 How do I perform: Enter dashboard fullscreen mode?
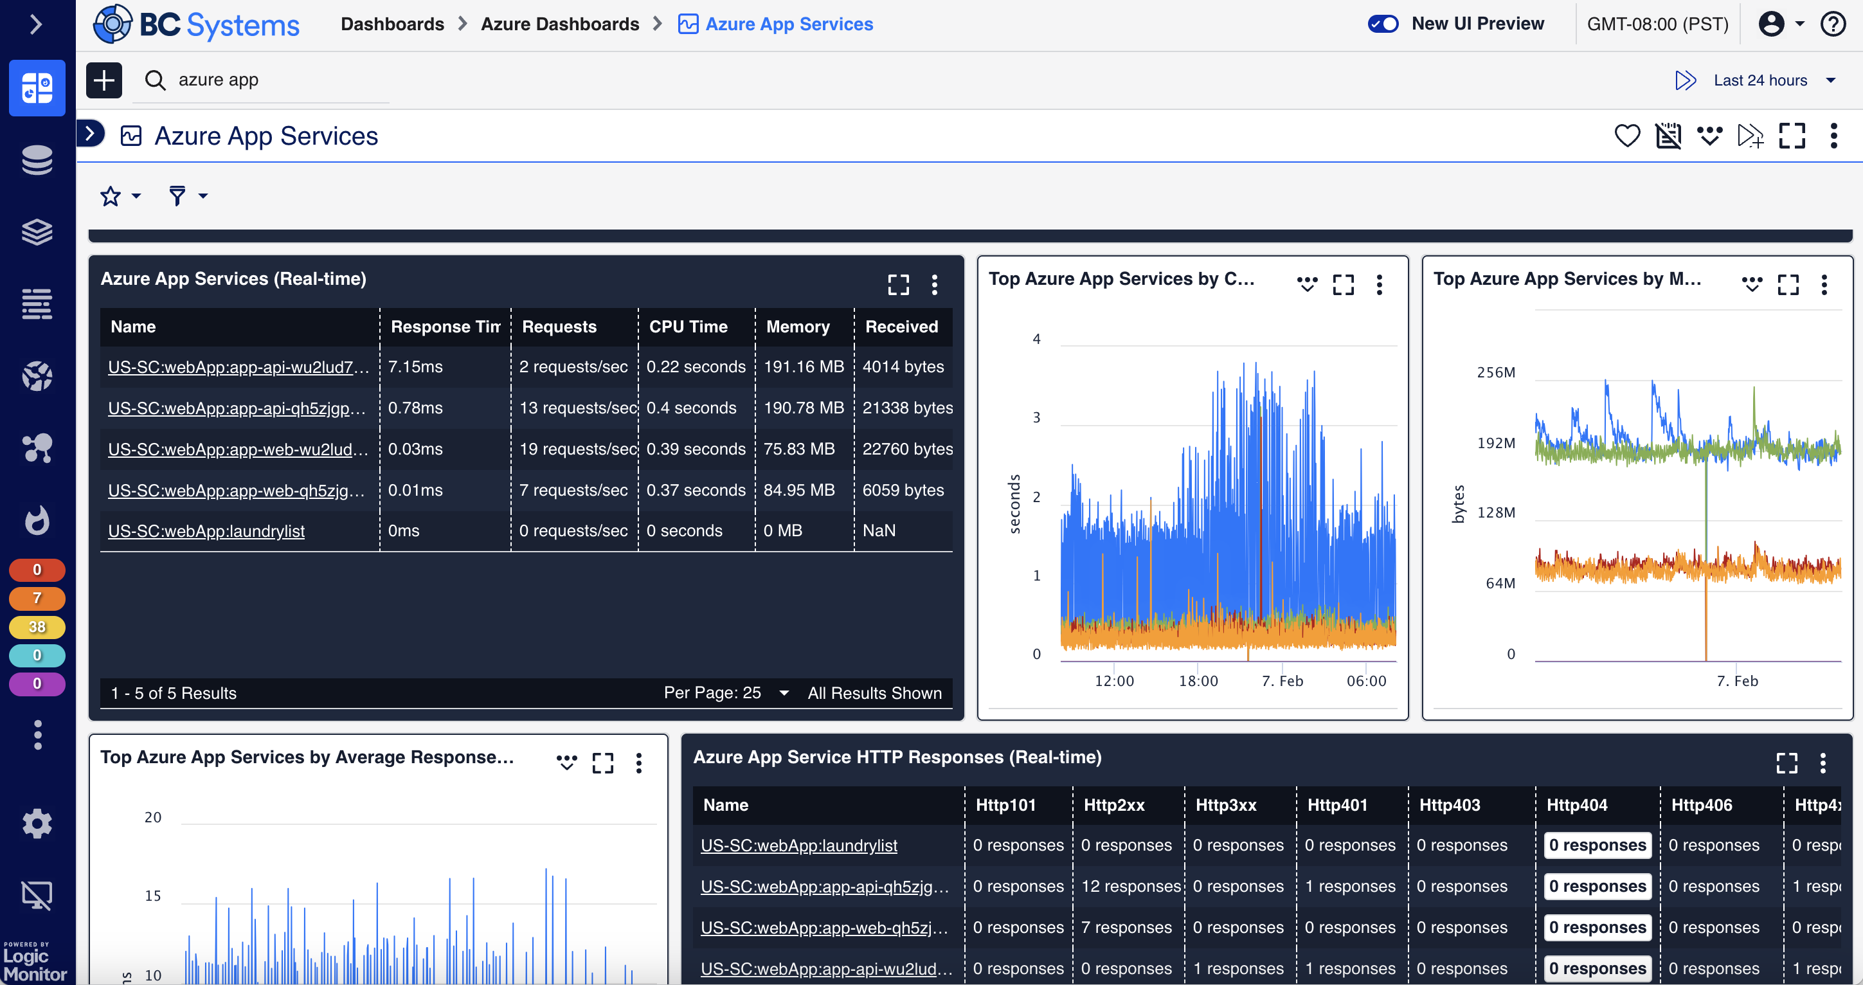(x=1792, y=135)
